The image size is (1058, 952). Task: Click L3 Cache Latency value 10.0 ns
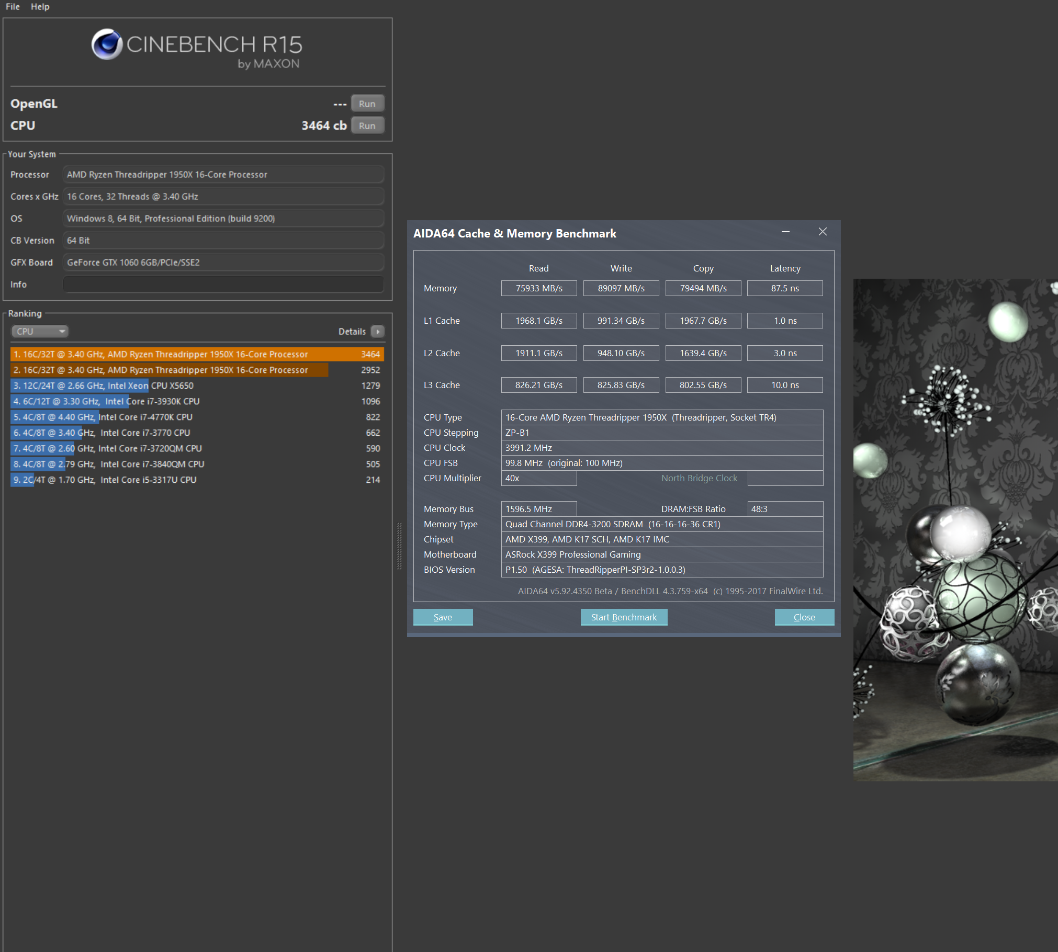pyautogui.click(x=785, y=385)
